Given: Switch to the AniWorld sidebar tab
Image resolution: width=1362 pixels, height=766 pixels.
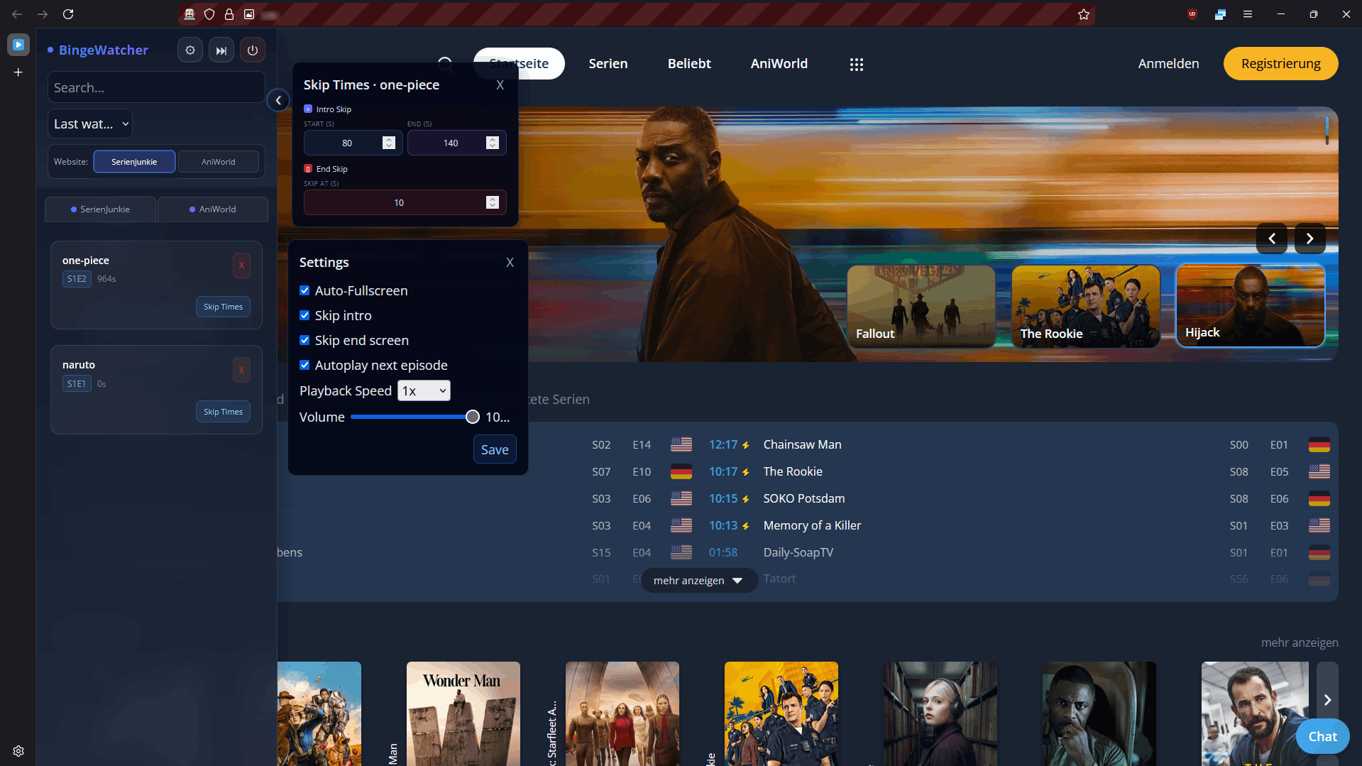Looking at the screenshot, I should 212,209.
